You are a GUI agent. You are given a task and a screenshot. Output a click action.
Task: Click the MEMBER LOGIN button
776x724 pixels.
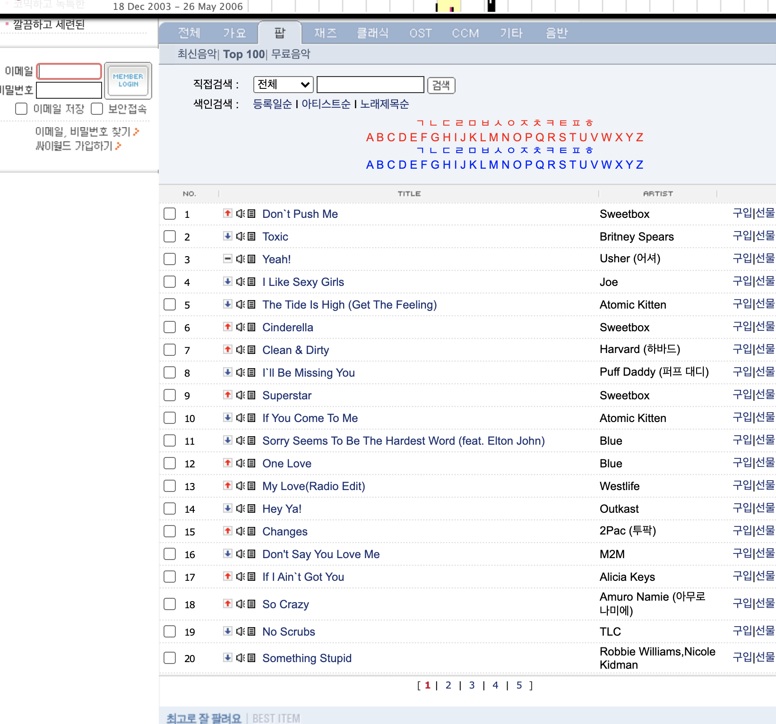click(x=128, y=80)
